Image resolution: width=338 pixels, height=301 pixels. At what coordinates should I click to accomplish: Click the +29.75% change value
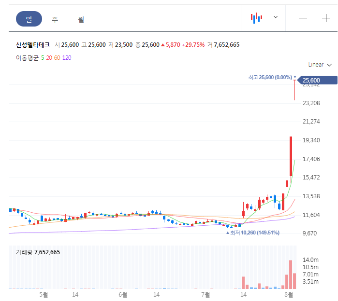193,45
